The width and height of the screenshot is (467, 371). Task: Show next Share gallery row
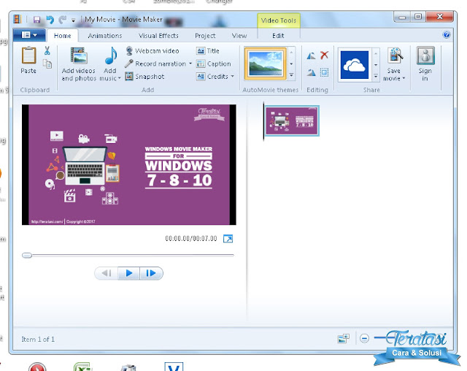(376, 65)
